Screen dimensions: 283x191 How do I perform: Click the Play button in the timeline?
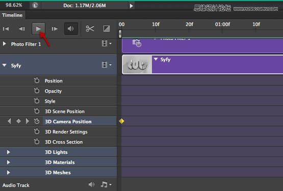pos(38,29)
